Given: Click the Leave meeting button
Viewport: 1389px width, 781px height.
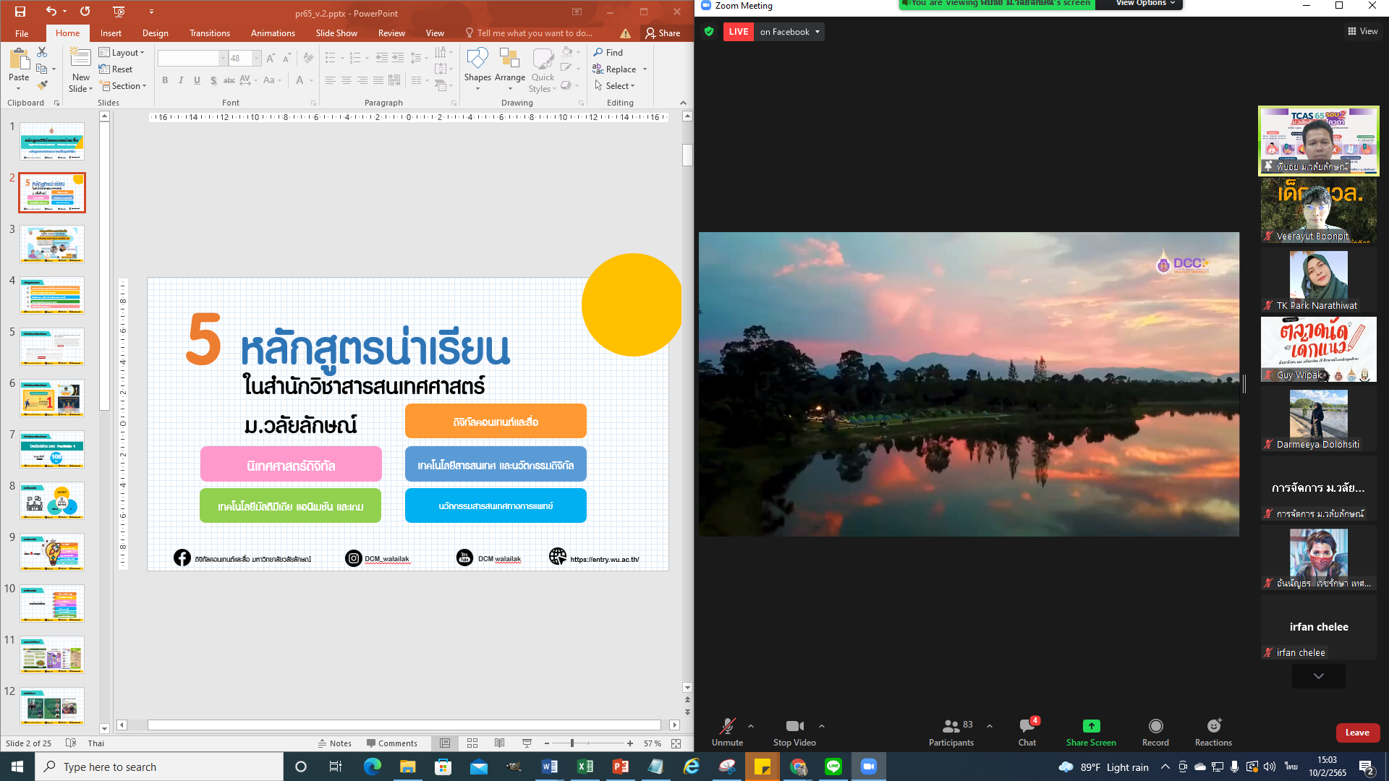Looking at the screenshot, I should pos(1357,732).
